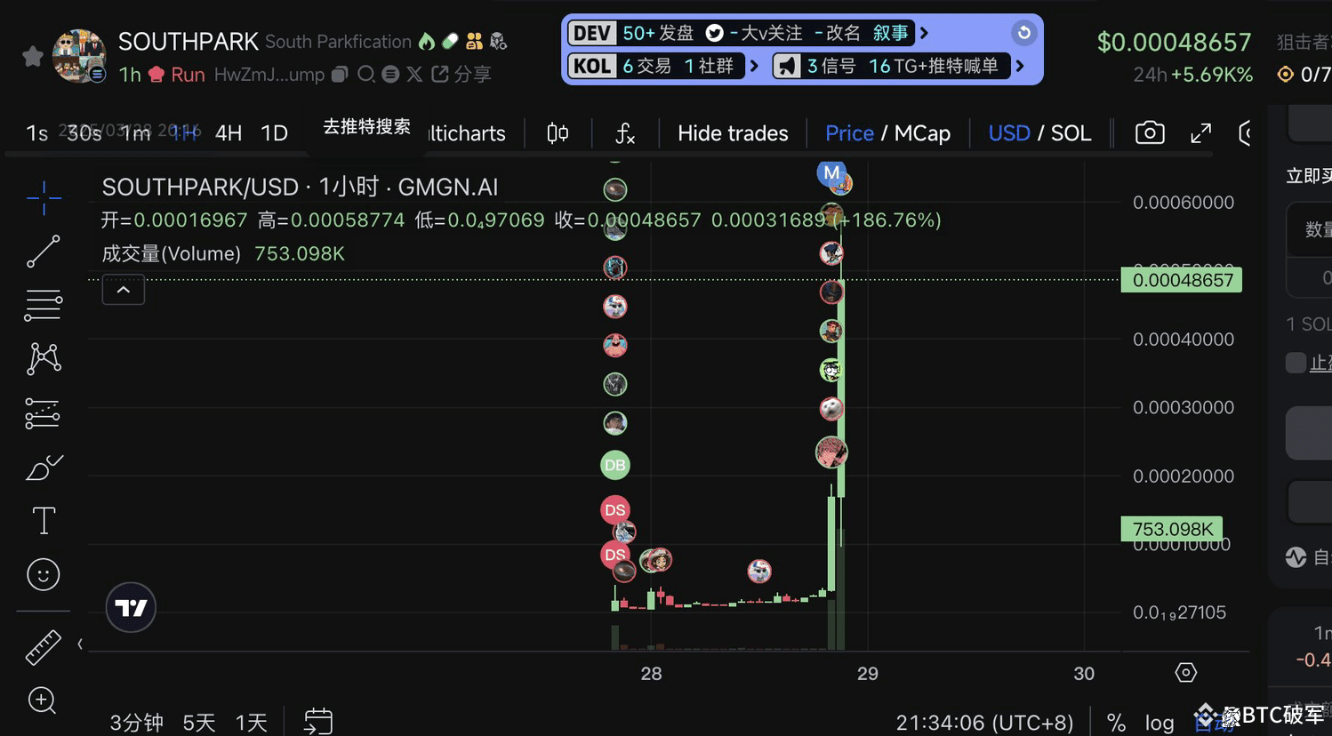The width and height of the screenshot is (1332, 736).
Task: Click the pill icon beside the token name
Action: click(450, 42)
